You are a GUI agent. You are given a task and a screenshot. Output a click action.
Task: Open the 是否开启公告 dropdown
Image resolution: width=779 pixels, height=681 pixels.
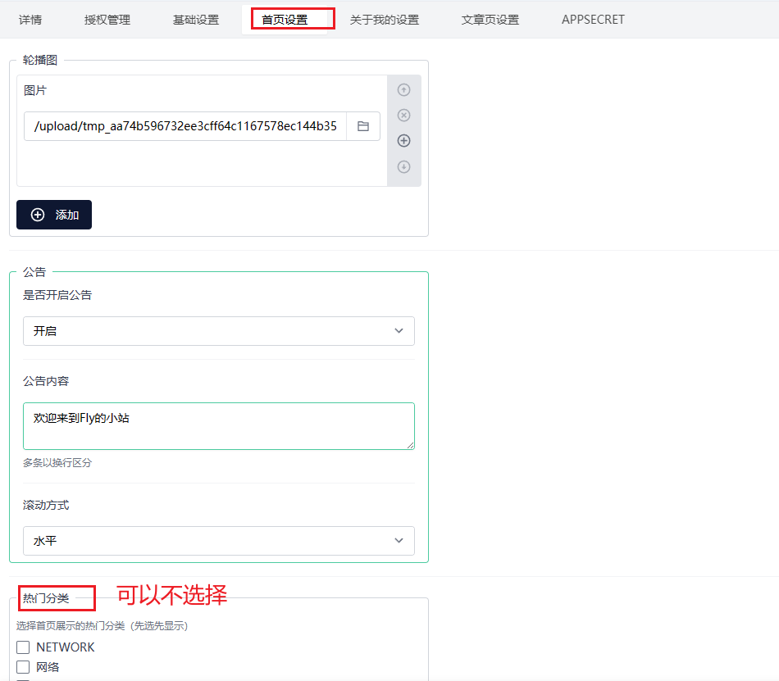(x=219, y=331)
